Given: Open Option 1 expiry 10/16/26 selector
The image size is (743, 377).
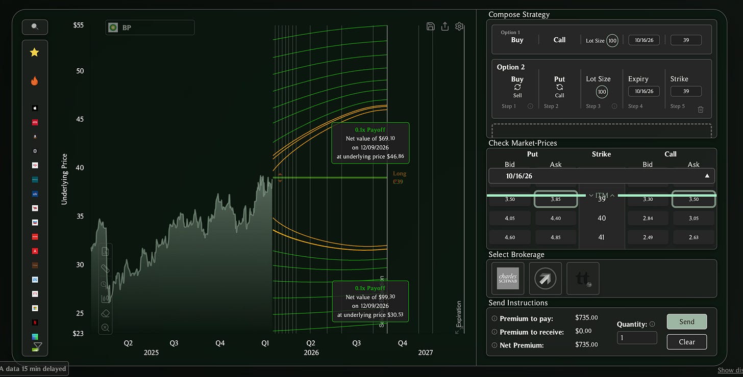Looking at the screenshot, I should [x=644, y=40].
